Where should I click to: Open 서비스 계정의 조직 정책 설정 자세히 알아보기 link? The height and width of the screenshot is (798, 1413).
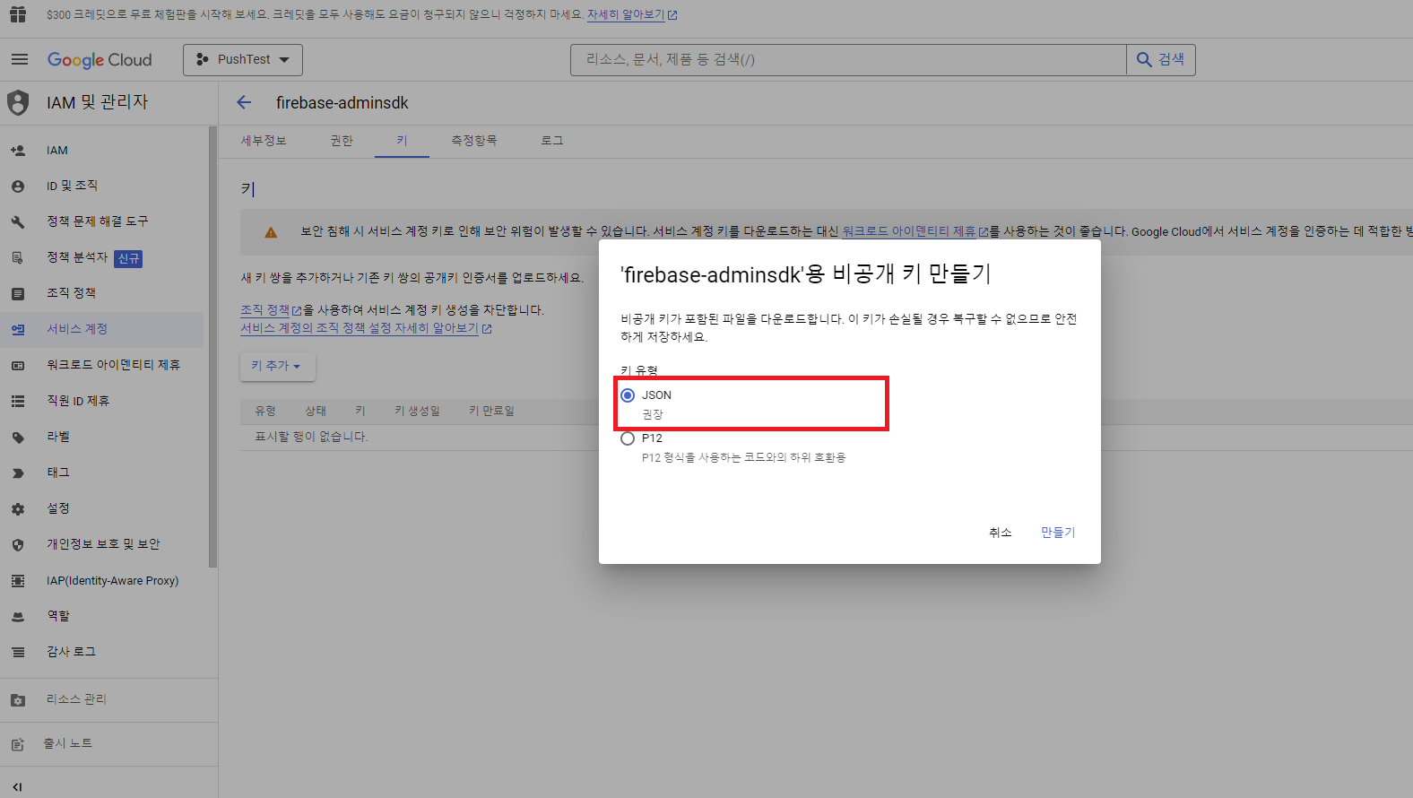(x=366, y=329)
